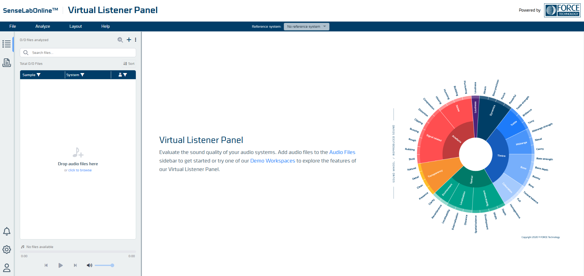Screen dimensions: 584x276
Task: Open the reports panel icon in sidebar
Action: pyautogui.click(x=7, y=63)
